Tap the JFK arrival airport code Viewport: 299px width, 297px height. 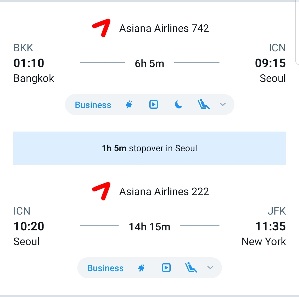(x=277, y=211)
